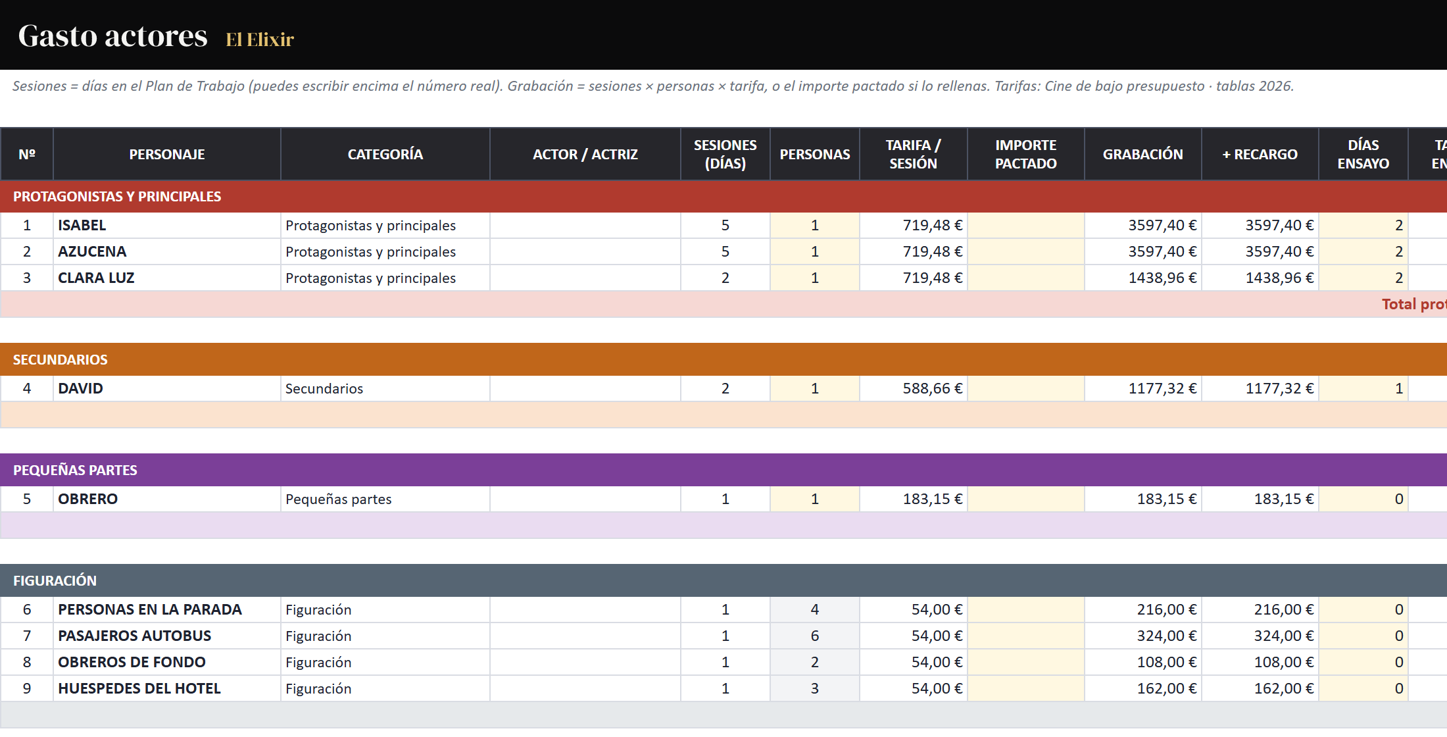
Task: Select Días Ensayo value for CLARA LUZ
Action: 1363,278
